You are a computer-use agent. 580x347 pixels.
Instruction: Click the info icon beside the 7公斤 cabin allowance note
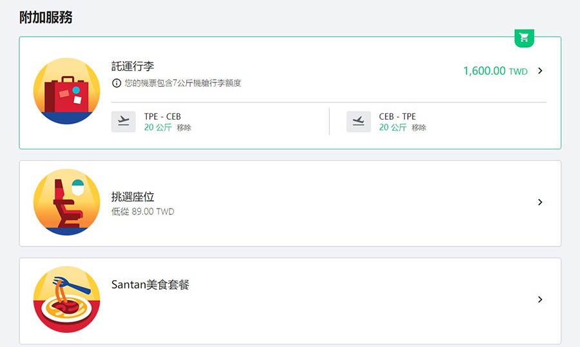coord(117,83)
